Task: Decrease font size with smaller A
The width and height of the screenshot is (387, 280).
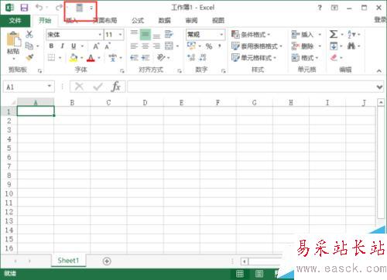Action: (x=108, y=46)
